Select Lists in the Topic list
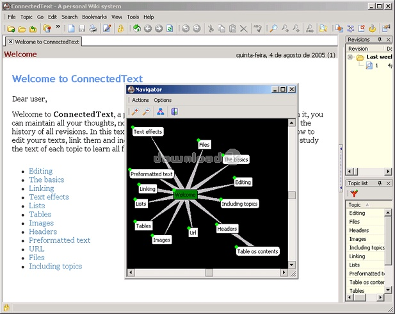395x314 pixels. click(x=354, y=265)
